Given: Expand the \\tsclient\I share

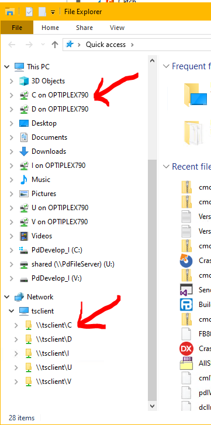Looking at the screenshot, I should (16, 353).
